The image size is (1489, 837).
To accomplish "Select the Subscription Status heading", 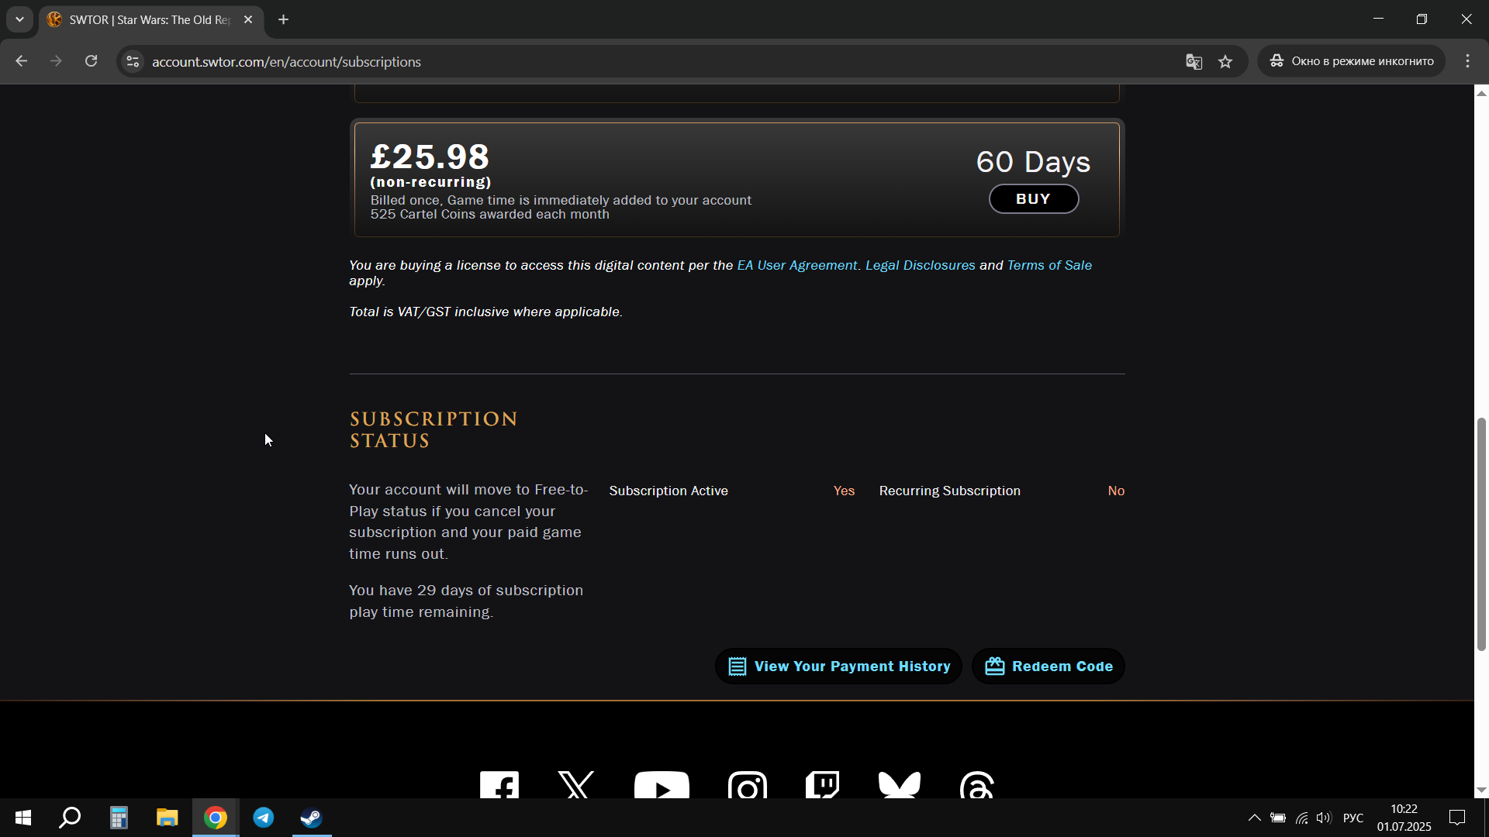I will click(434, 430).
